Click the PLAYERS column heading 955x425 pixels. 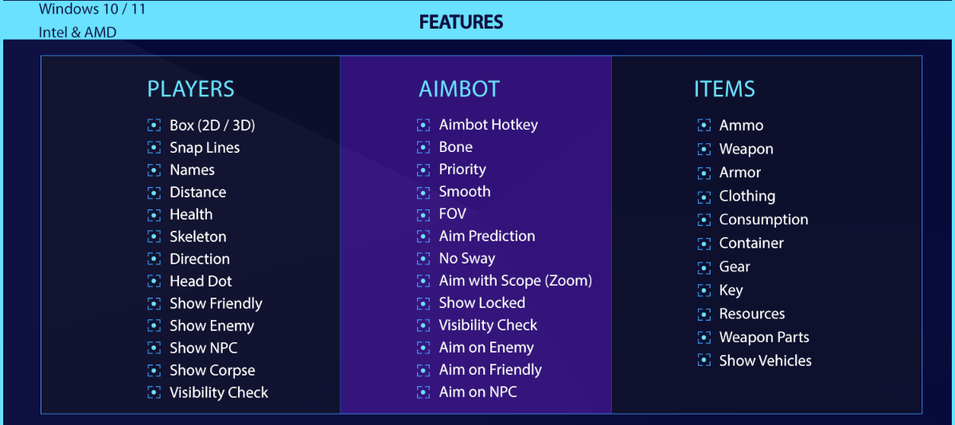[191, 89]
